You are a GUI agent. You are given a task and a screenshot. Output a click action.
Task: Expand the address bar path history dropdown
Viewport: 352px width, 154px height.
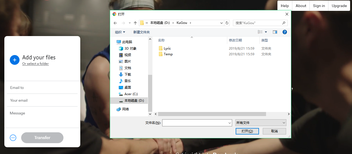222,23
